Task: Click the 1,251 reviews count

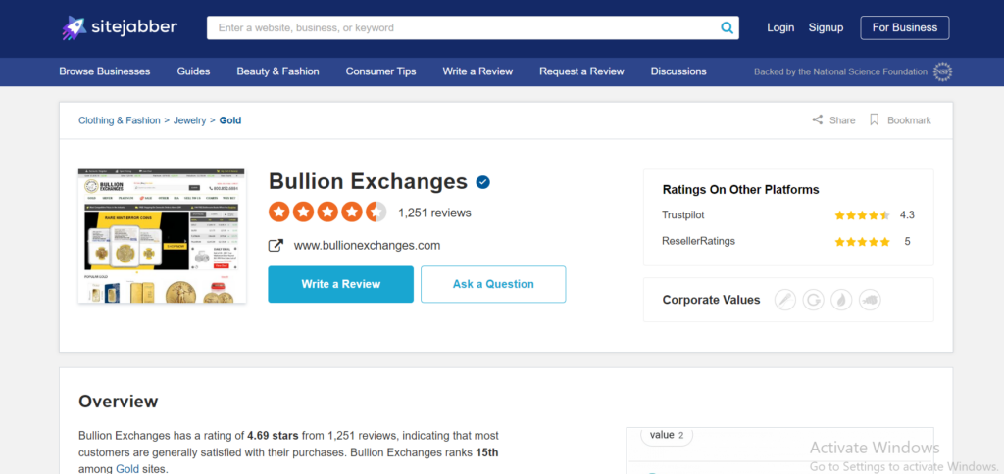Action: (434, 213)
